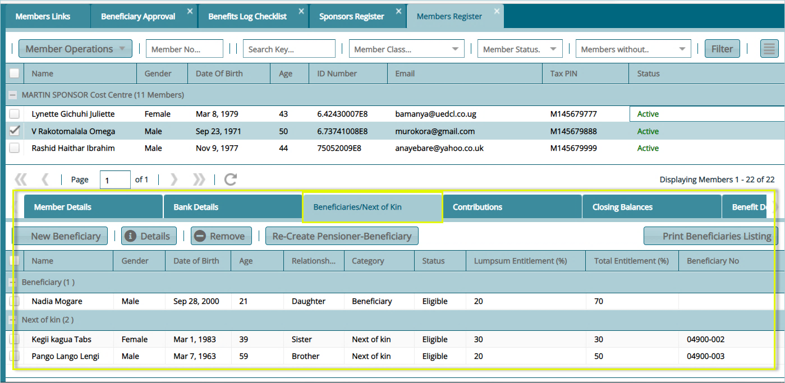Image resolution: width=785 pixels, height=383 pixels.
Task: Select all members with header checkbox
Action: (x=14, y=73)
